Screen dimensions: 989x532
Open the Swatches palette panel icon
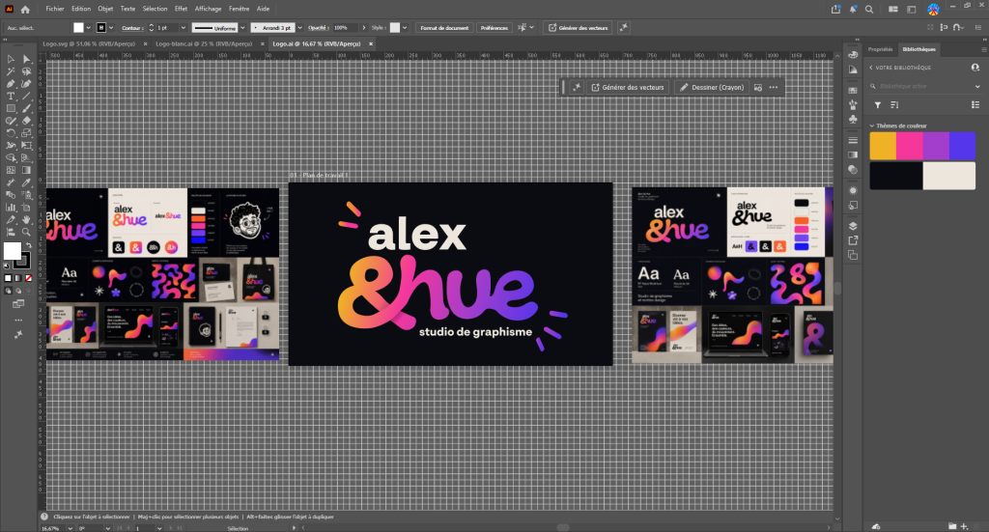[x=853, y=90]
